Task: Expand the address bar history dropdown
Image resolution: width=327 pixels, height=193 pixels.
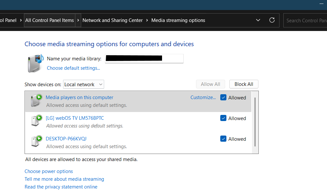Action: click(x=258, y=20)
